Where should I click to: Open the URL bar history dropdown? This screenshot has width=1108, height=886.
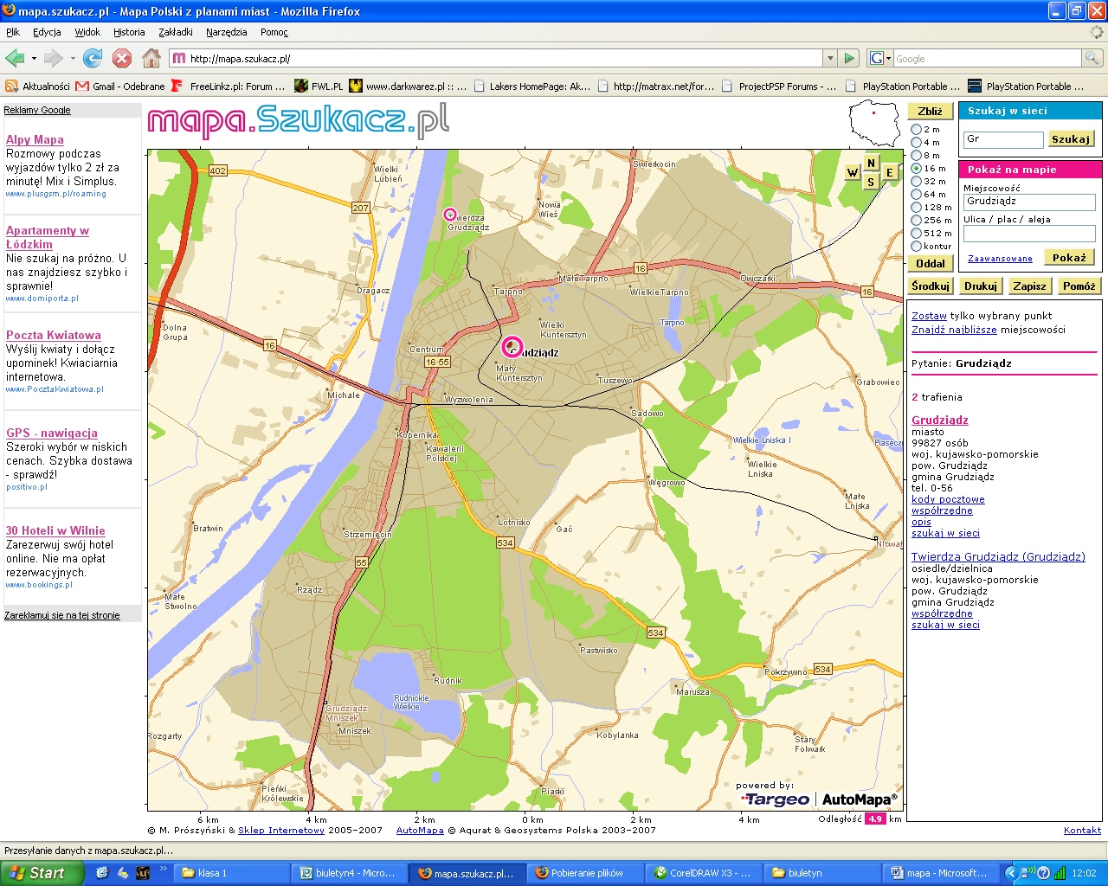[830, 58]
